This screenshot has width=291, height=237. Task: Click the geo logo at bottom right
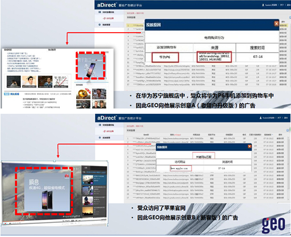274,225
